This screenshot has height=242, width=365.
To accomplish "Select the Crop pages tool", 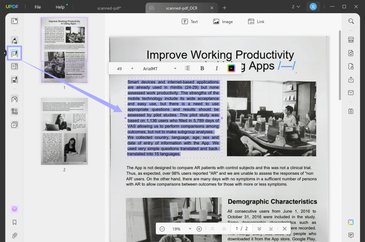I will pos(15,111).
